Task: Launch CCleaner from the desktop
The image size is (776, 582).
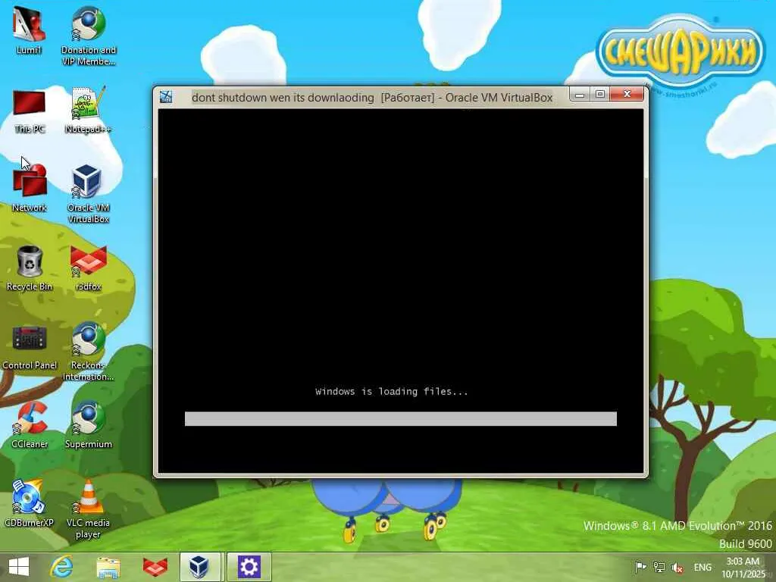Action: [30, 426]
